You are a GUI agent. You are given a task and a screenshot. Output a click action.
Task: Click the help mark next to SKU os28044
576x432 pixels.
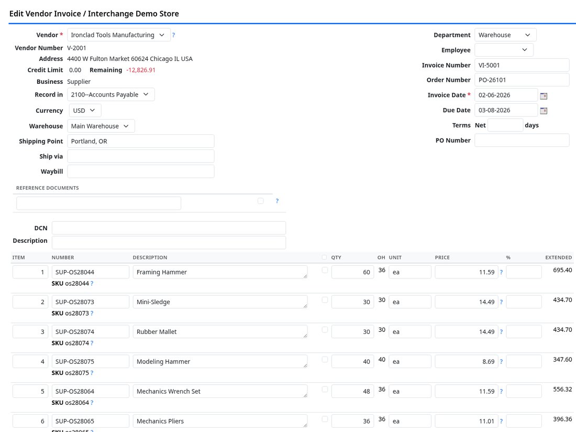[92, 284]
